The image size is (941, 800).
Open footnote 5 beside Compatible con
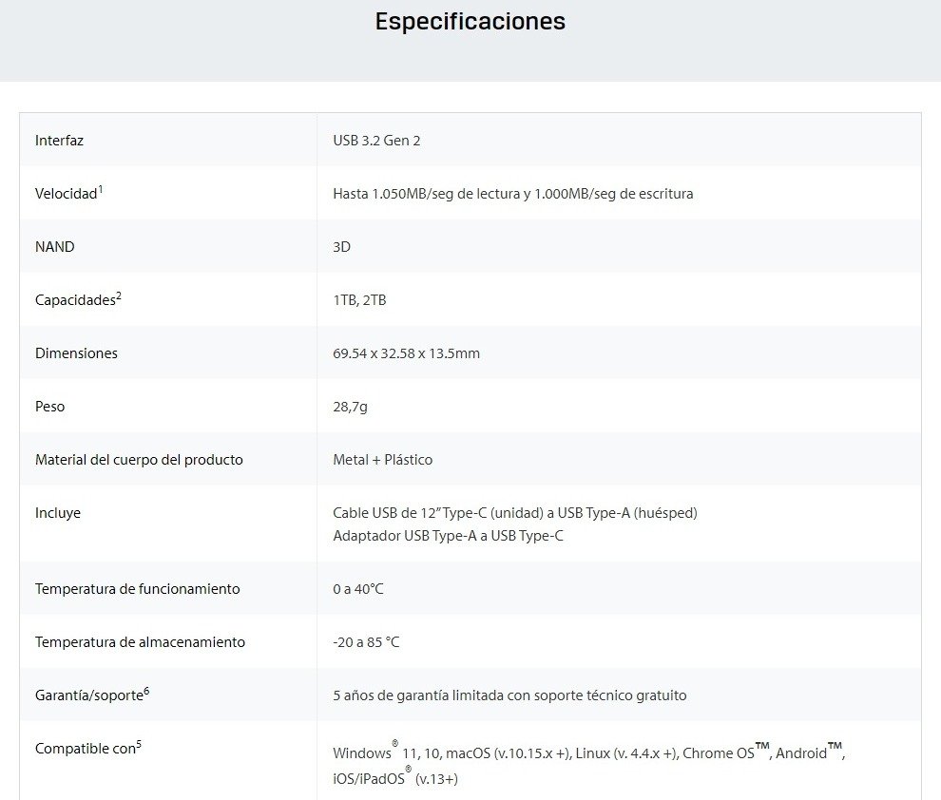(139, 743)
